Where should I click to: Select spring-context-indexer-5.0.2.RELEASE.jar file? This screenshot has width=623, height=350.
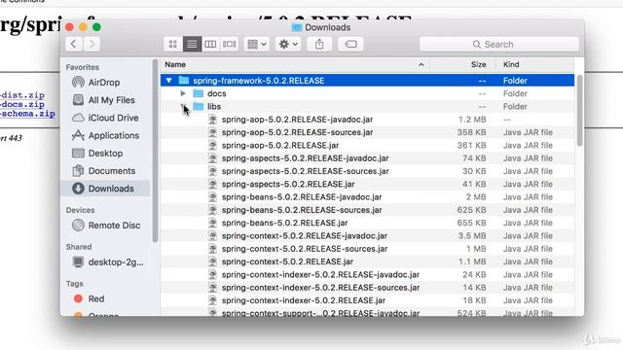(x=368, y=300)
